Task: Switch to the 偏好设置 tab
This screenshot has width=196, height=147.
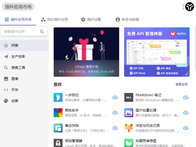Action: (x=91, y=20)
